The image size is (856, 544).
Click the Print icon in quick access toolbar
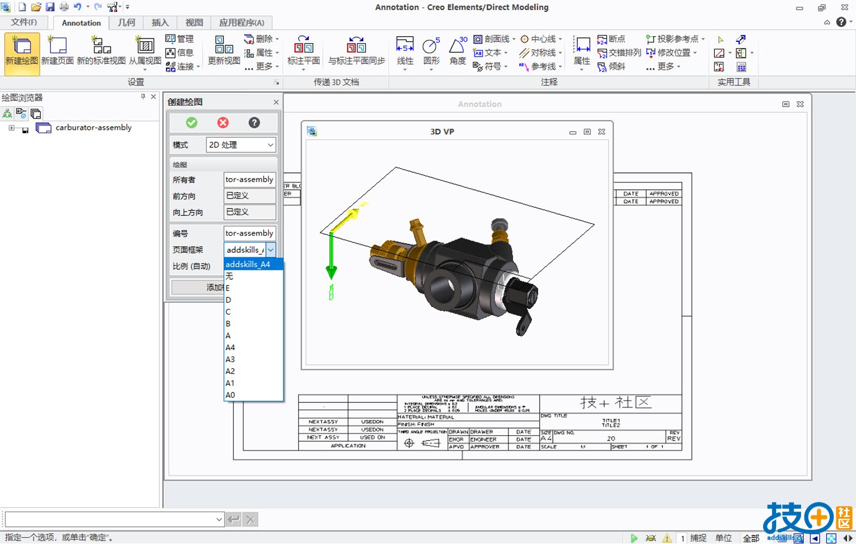(64, 7)
